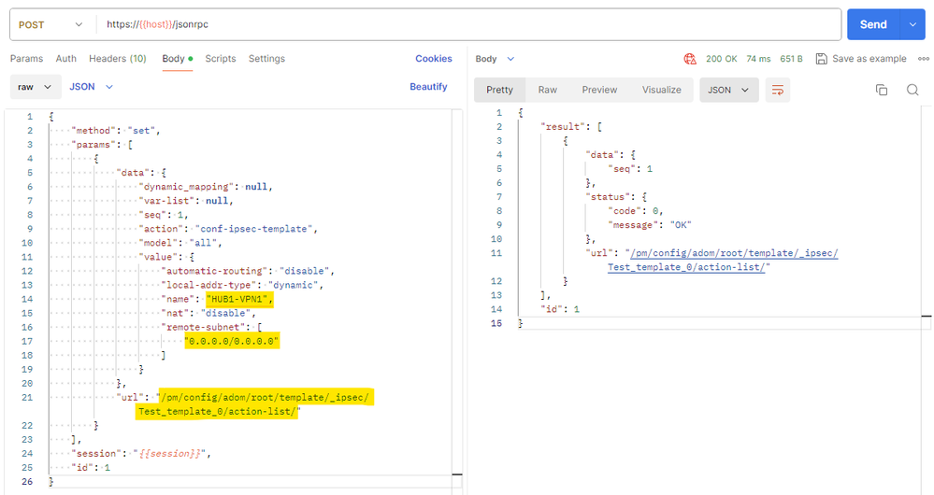Click the Beautify link
Screen dimensions: 934x495
click(x=428, y=87)
